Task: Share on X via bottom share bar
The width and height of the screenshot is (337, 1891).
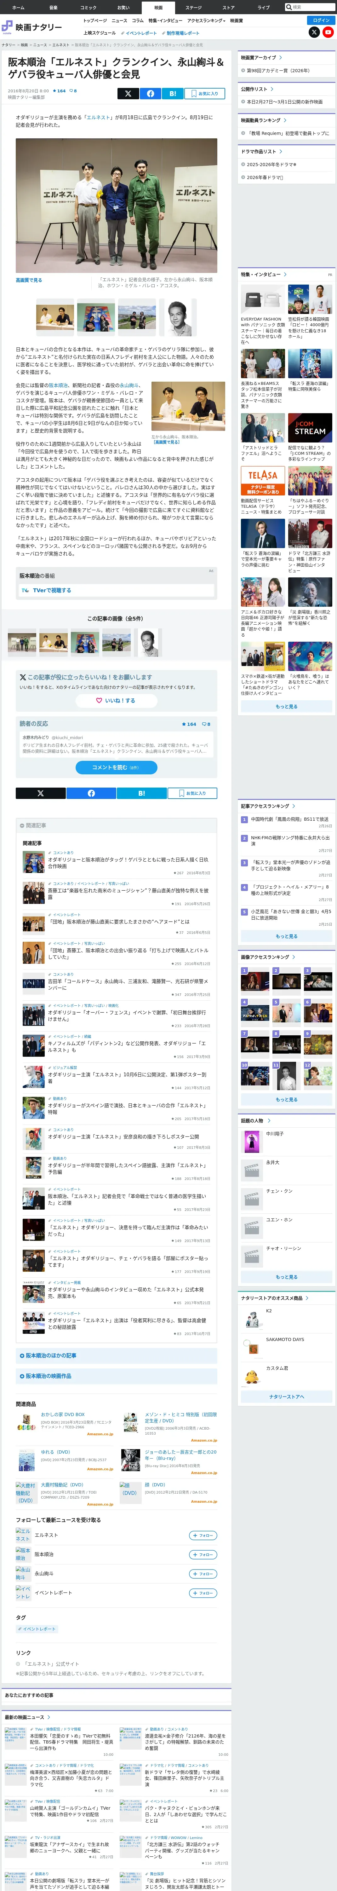Action: [40, 793]
